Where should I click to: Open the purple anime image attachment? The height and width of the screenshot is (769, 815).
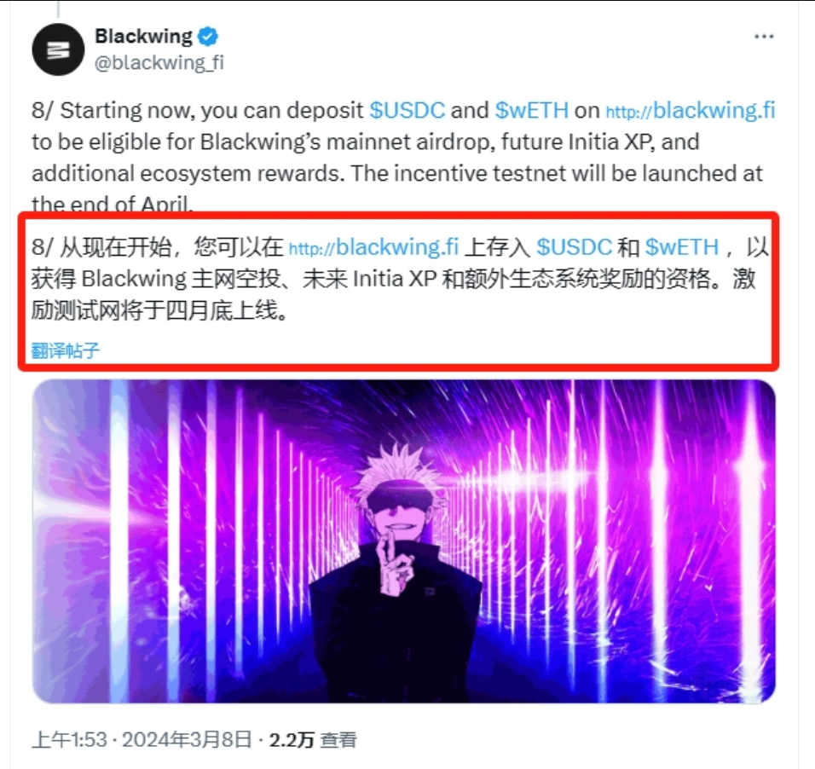click(404, 541)
